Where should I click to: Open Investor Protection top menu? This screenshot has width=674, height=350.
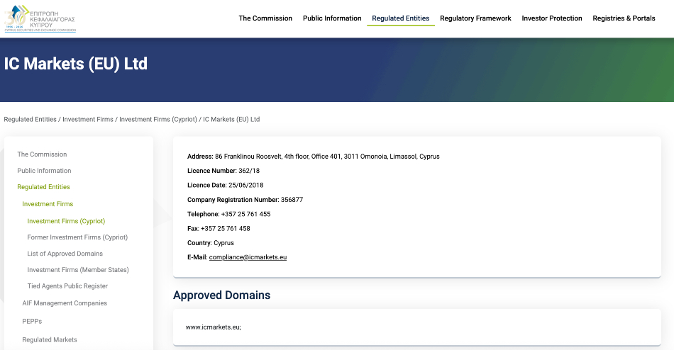(552, 18)
